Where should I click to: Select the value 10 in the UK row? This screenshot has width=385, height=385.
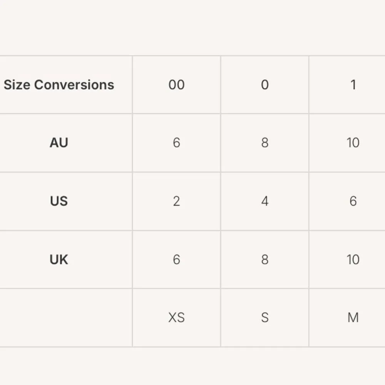[353, 259]
